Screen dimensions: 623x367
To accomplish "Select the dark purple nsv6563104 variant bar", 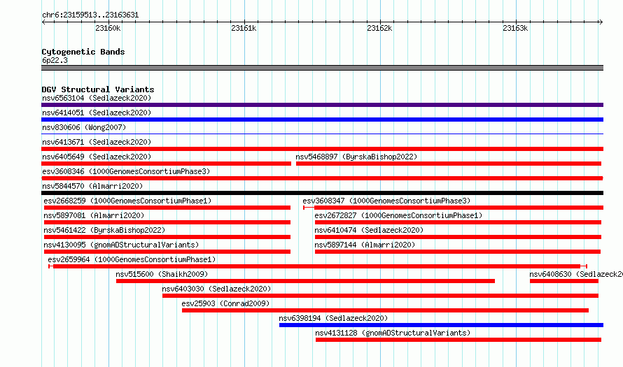I will click(322, 105).
